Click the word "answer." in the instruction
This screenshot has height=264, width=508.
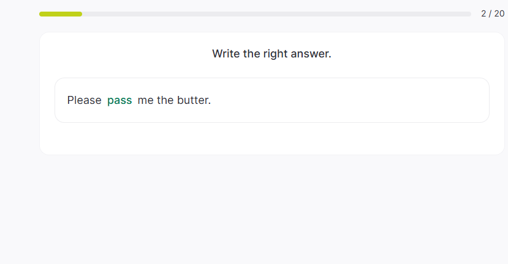311,54
